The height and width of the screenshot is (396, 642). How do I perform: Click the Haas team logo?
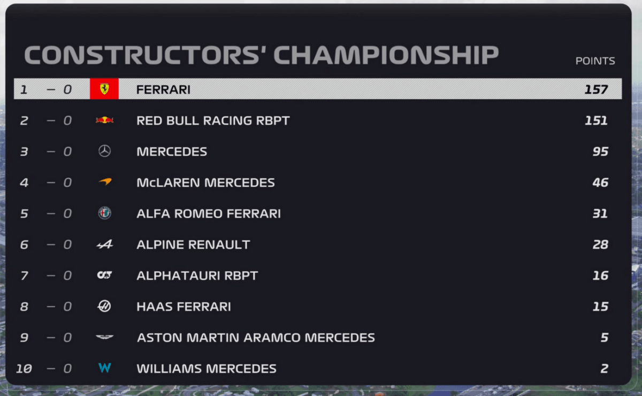[104, 307]
